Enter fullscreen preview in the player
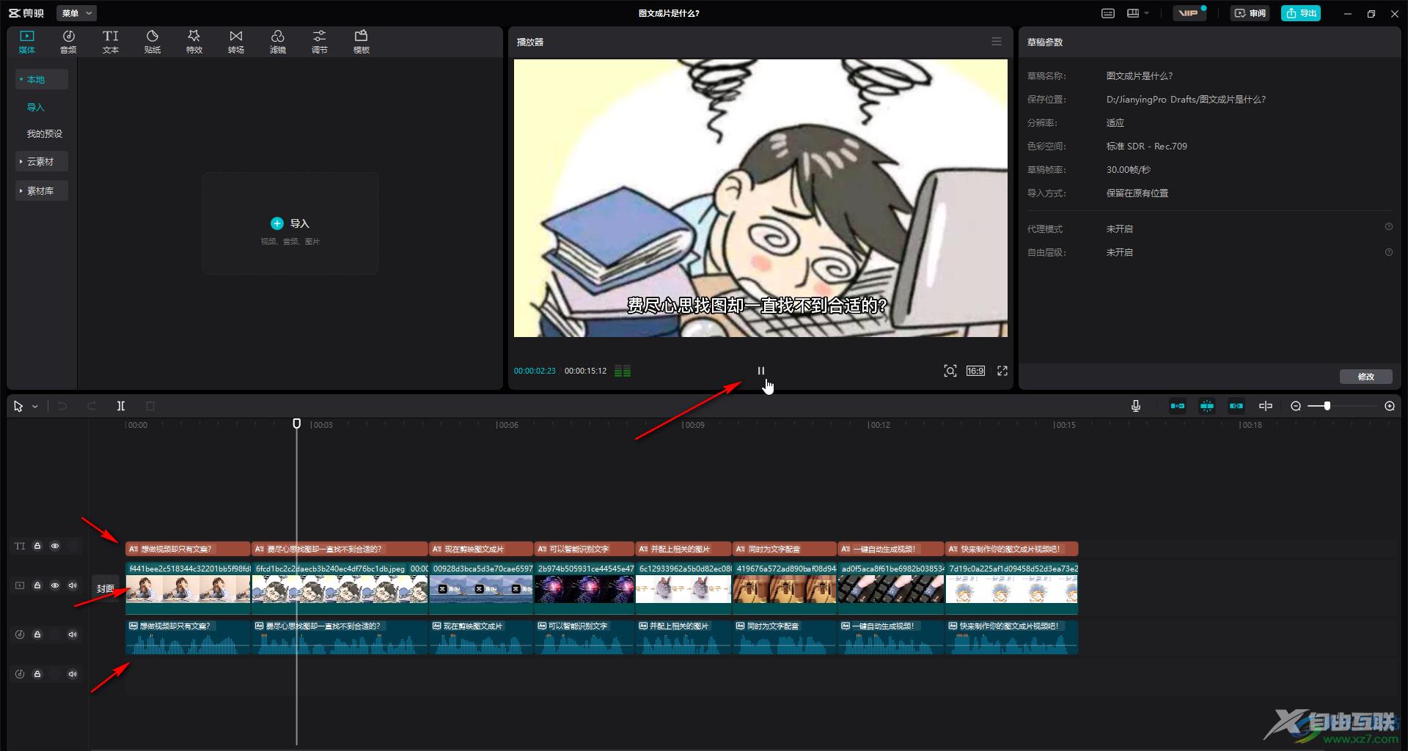 click(x=1002, y=371)
